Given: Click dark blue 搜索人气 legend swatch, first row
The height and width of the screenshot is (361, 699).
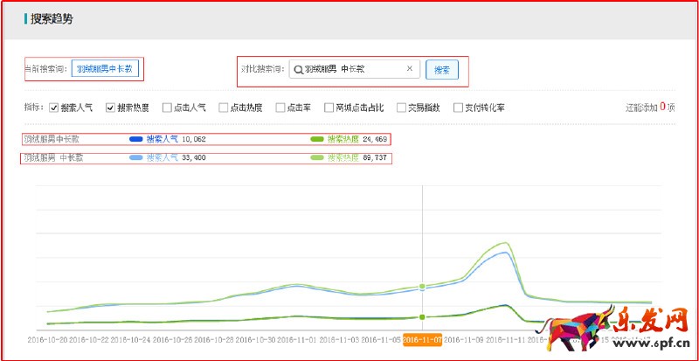Looking at the screenshot, I should click(x=135, y=139).
